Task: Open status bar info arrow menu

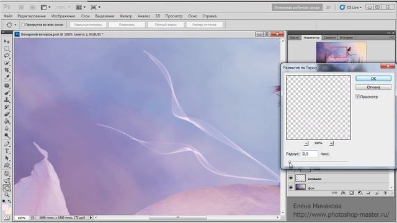Action: (x=91, y=217)
